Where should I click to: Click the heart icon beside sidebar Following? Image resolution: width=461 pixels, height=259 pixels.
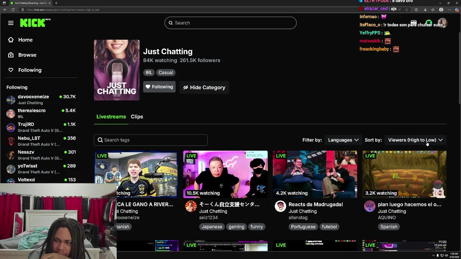click(11, 70)
